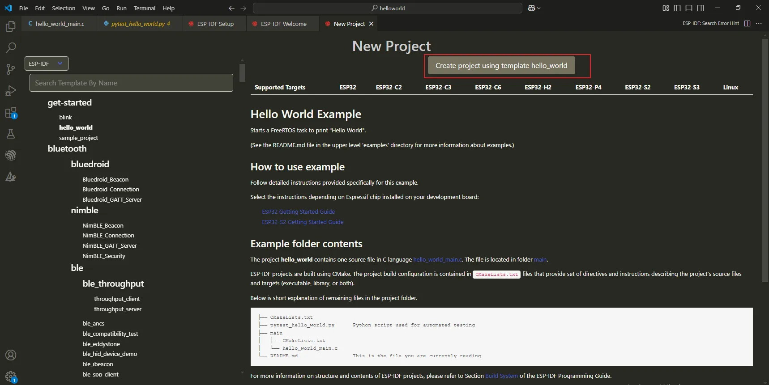
Task: Open the Extensions view icon
Action: [10, 112]
